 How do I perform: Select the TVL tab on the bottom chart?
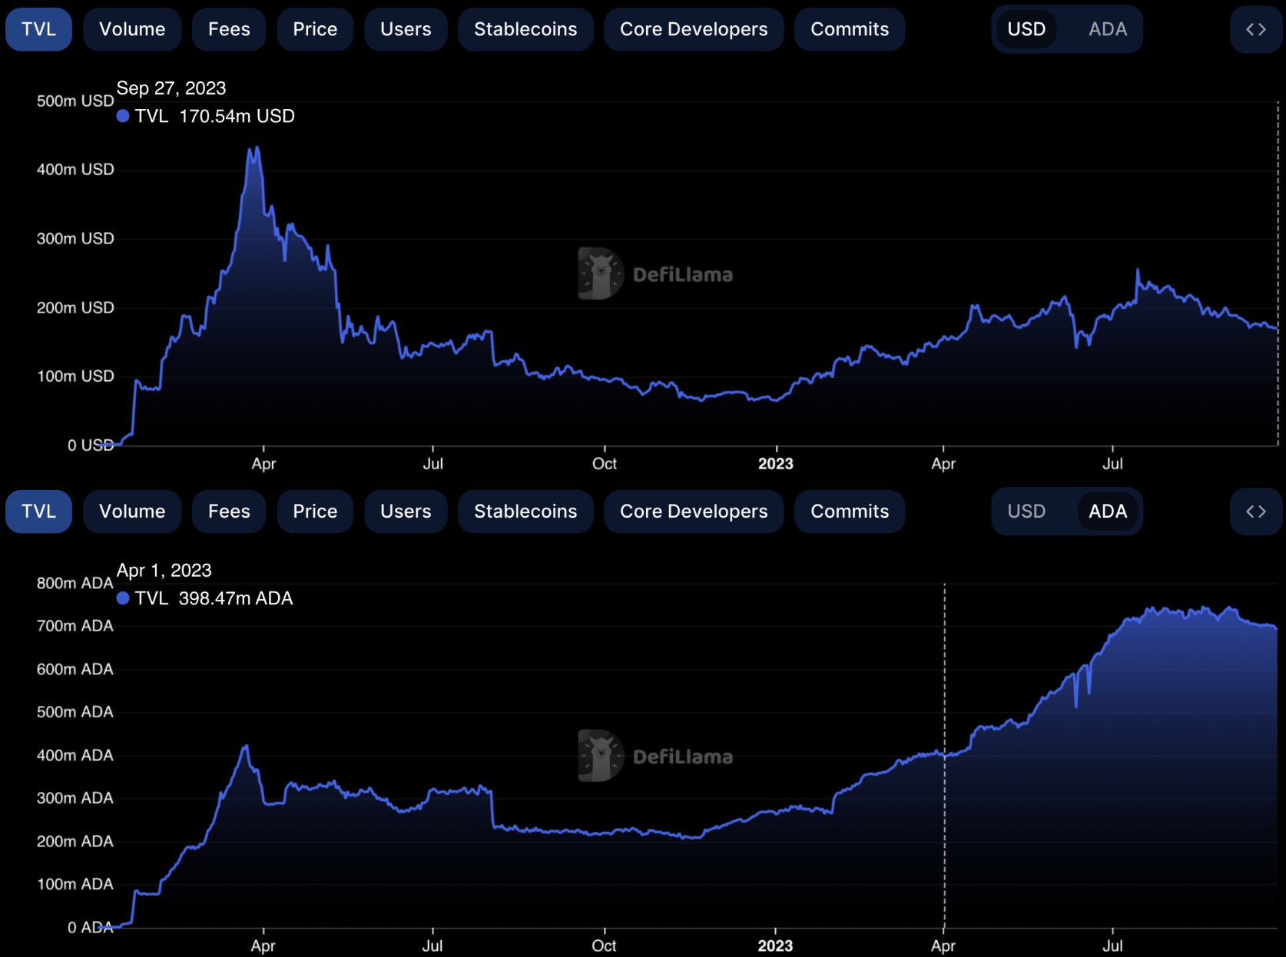coord(38,512)
